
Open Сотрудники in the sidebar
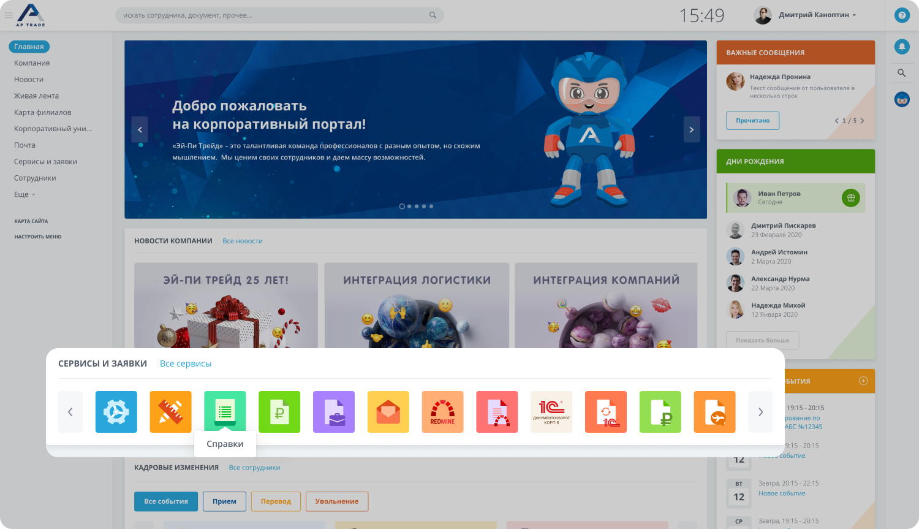click(35, 178)
